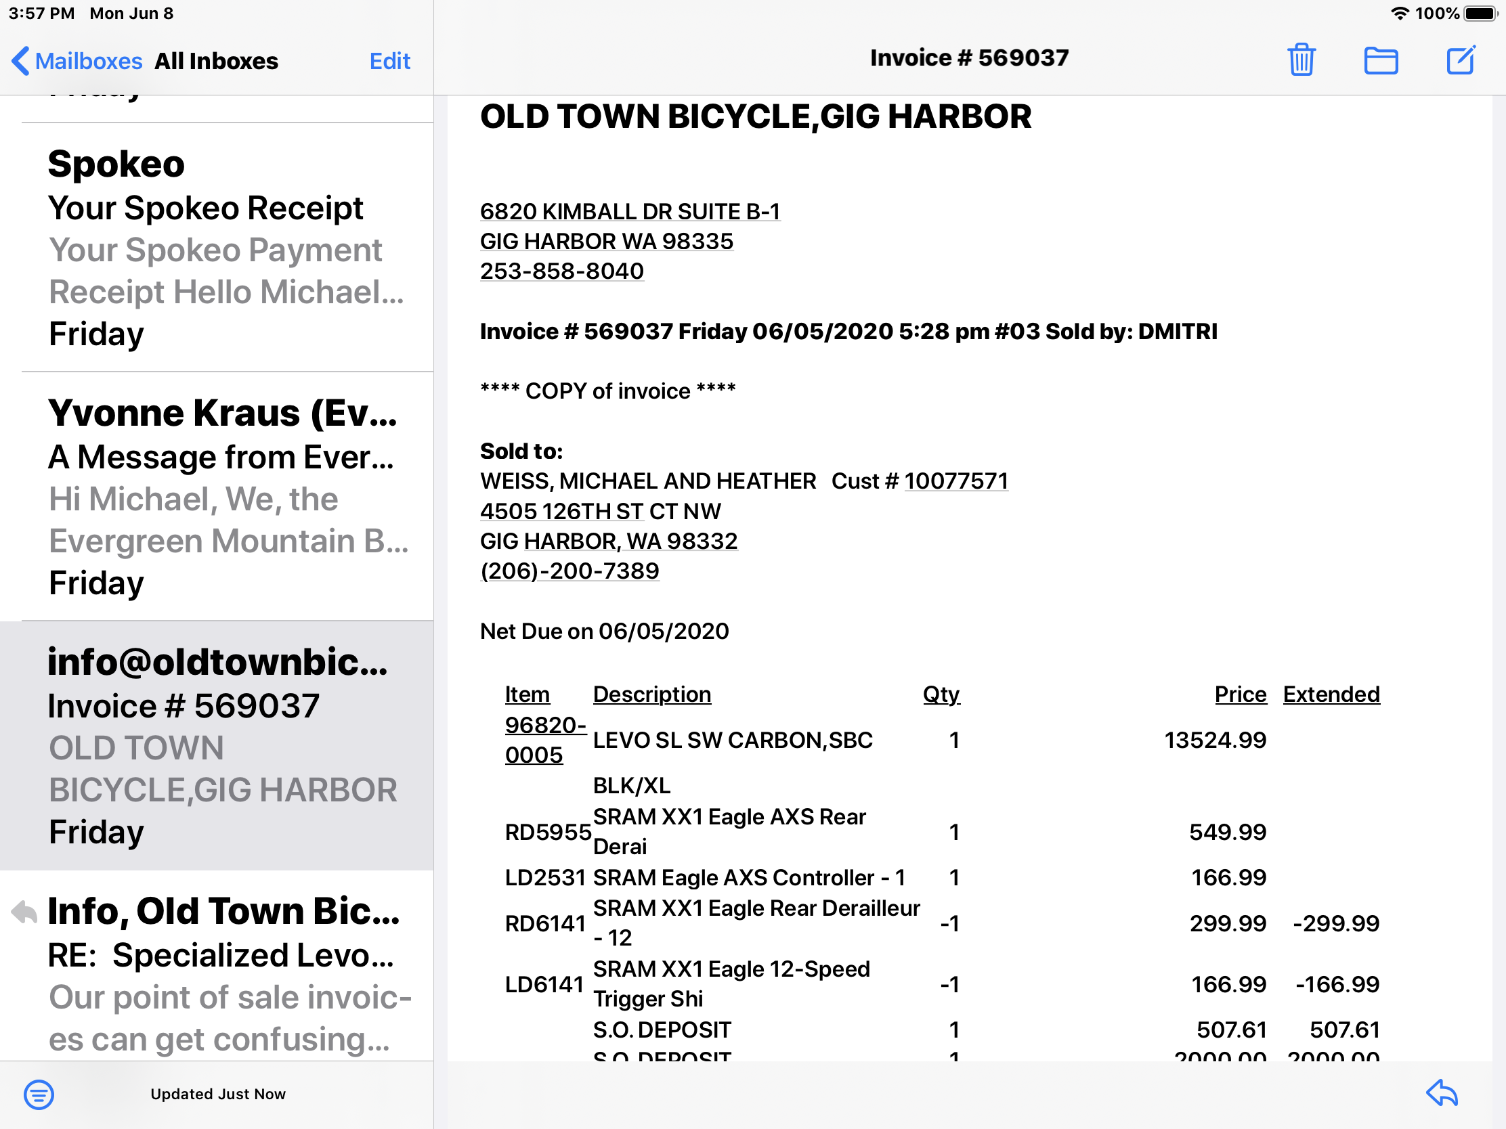Screen dimensions: 1506x1129
Task: Call the shop number 253-858-8040
Action: 561,271
